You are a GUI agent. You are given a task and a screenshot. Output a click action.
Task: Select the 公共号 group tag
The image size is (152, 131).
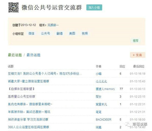point(45,33)
